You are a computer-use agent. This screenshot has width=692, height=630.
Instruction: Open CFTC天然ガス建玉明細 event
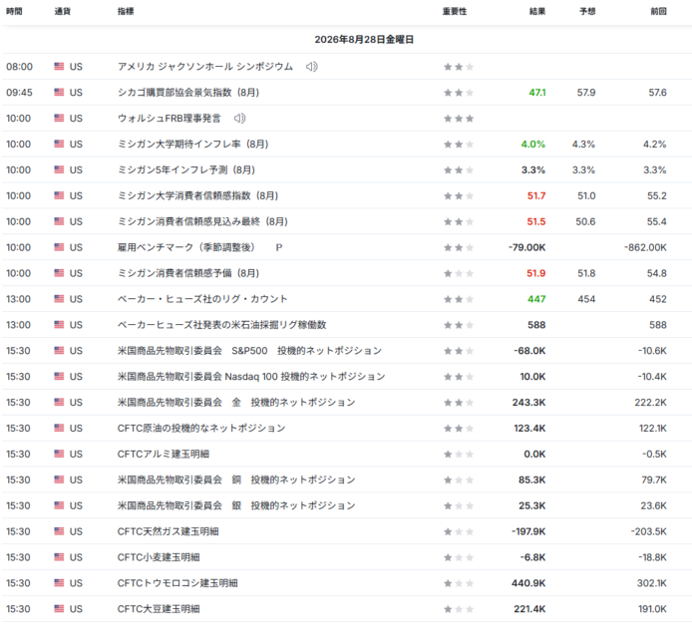[169, 531]
